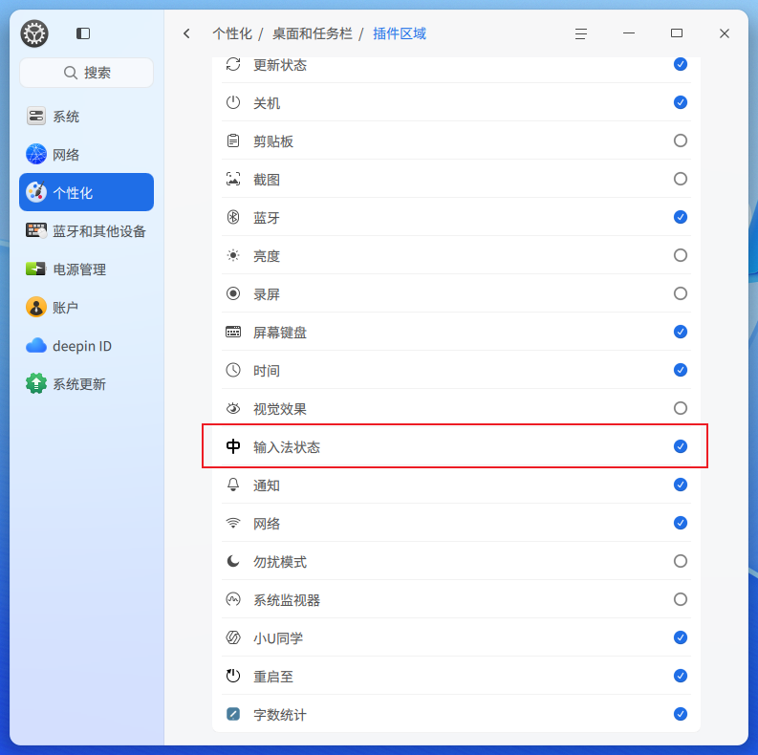Click the 录屏 record icon
This screenshot has width=758, height=755.
(x=233, y=293)
